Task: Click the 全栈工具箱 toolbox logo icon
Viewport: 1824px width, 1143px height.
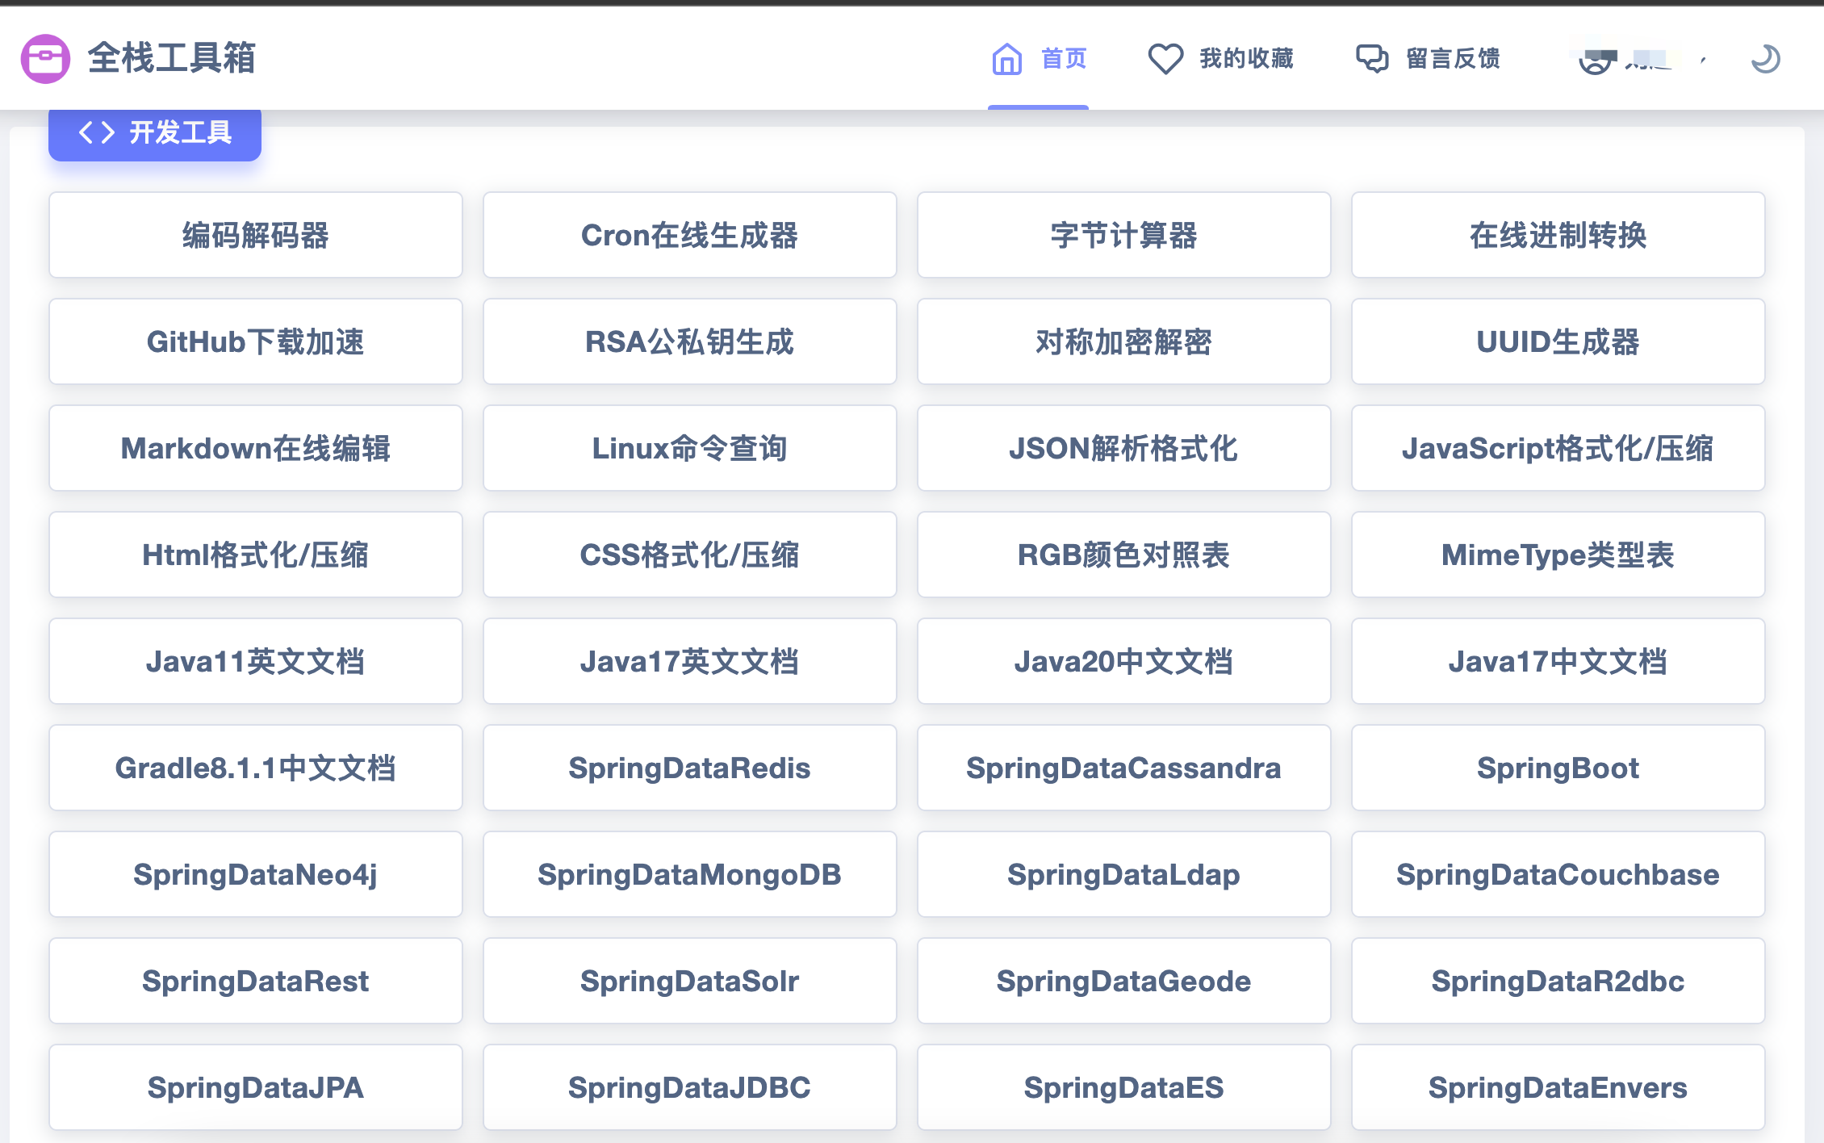Action: 45,58
